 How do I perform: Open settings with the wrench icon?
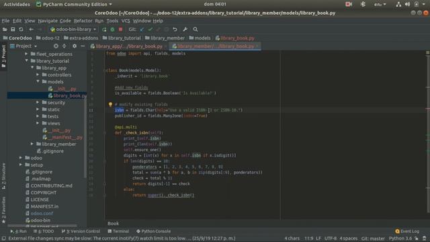point(185,30)
